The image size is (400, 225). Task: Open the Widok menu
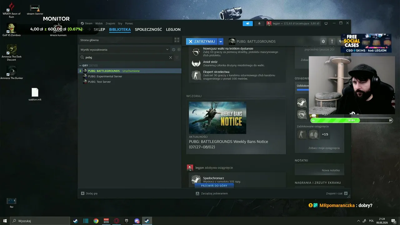pos(99,23)
